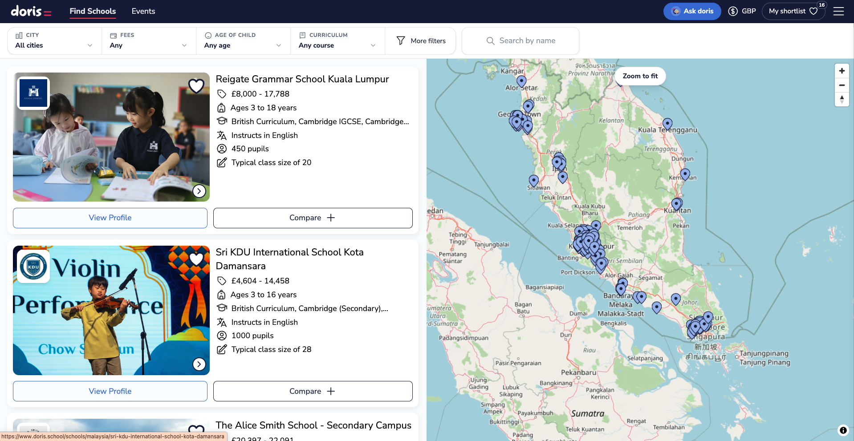
Task: Open the Age of Child dropdown
Action: tap(243, 40)
